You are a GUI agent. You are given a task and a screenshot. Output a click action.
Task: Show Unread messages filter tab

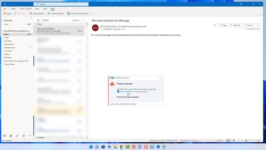45,20
